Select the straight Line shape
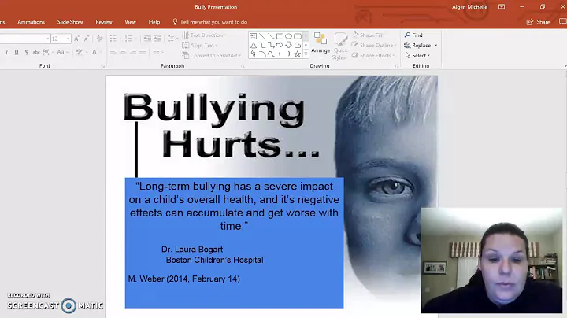 (x=262, y=36)
